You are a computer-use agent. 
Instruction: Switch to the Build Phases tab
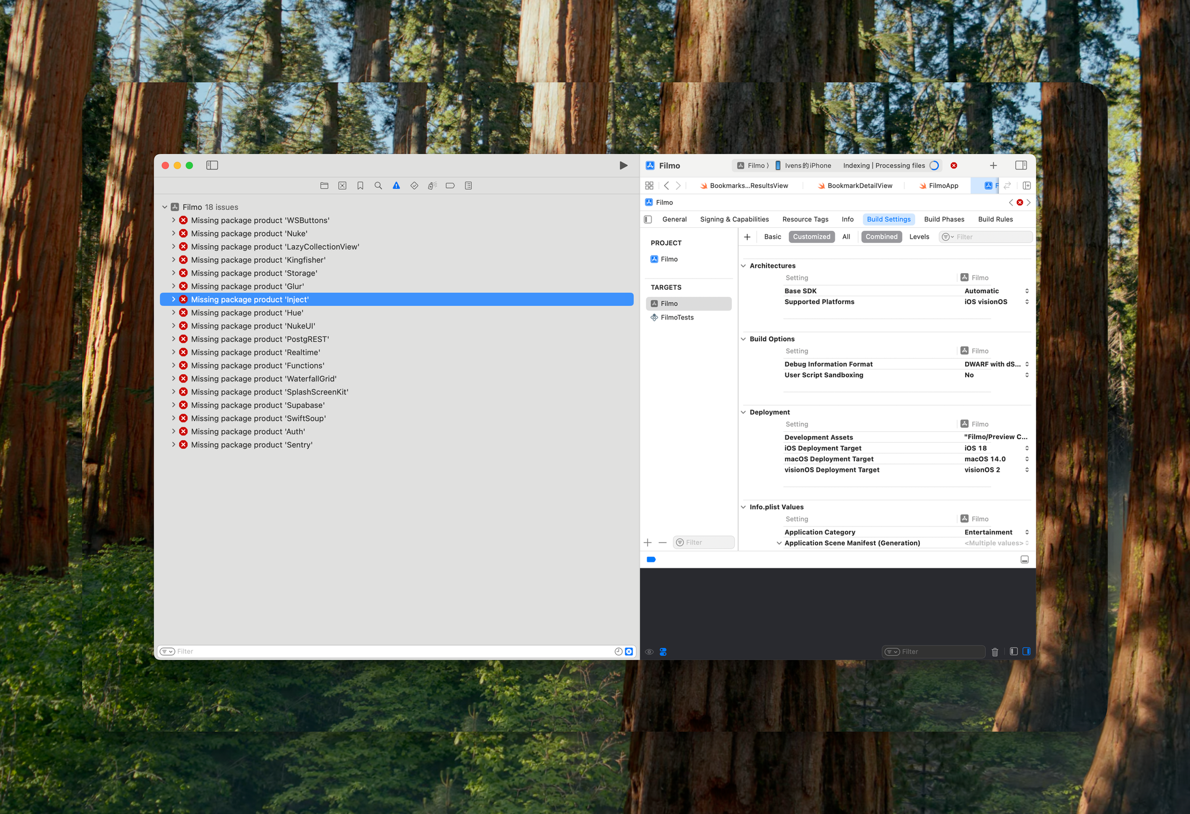[944, 220]
